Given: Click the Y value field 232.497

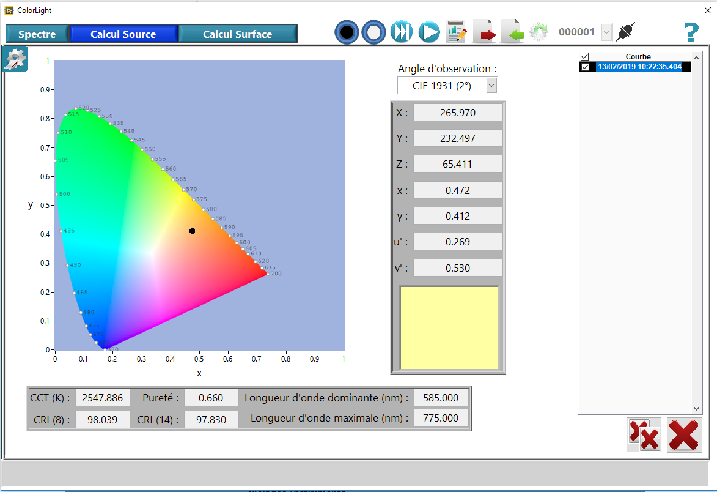Looking at the screenshot, I should coord(458,138).
